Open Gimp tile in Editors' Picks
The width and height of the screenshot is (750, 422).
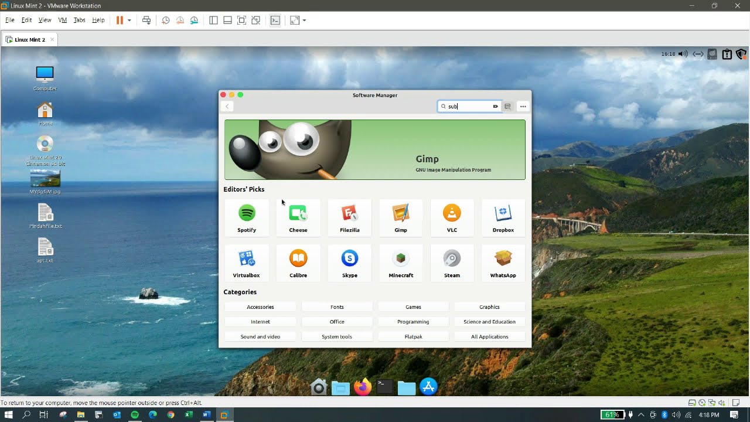[x=401, y=218]
